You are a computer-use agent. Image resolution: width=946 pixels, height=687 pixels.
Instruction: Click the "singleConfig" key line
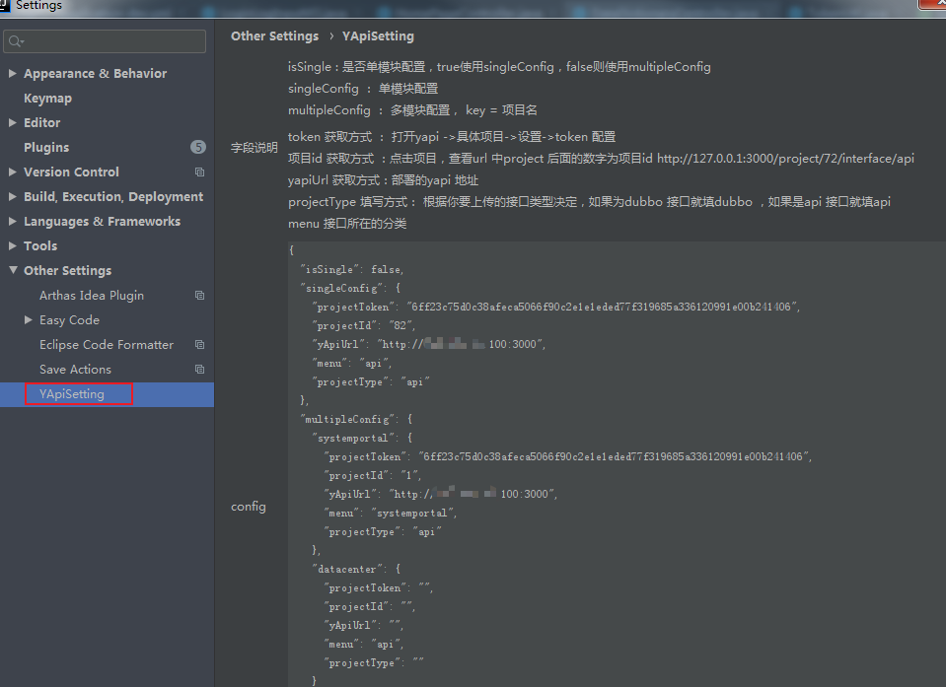[350, 288]
